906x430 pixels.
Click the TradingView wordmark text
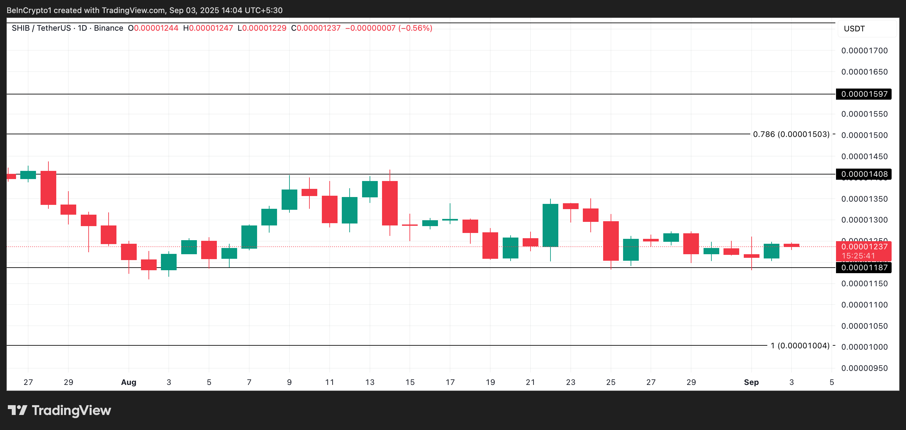[x=71, y=410]
